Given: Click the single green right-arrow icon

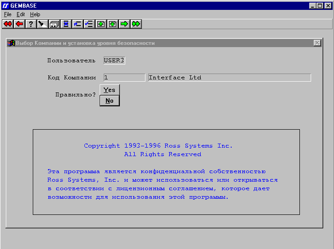Looking at the screenshot, I should point(124,24).
